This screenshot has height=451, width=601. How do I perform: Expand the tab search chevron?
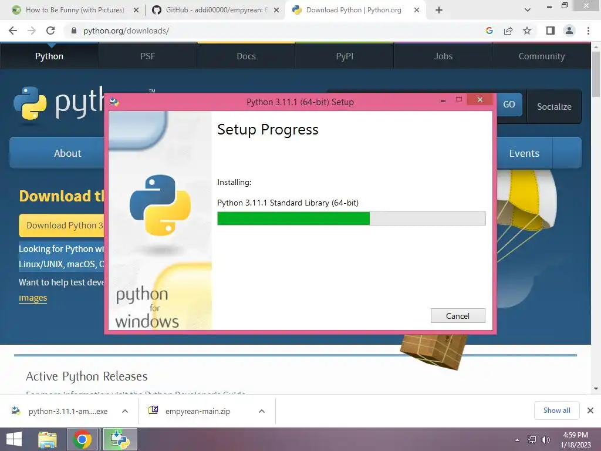click(528, 10)
